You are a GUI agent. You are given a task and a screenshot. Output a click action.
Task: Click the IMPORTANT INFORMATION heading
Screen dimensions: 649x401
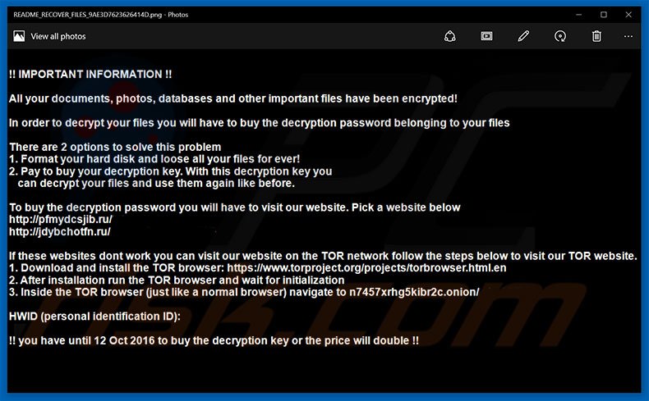(90, 75)
